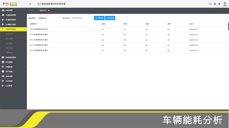The width and height of the screenshot is (229, 128).
Task: Click the monitor screen icon in header
Action: point(210,4)
